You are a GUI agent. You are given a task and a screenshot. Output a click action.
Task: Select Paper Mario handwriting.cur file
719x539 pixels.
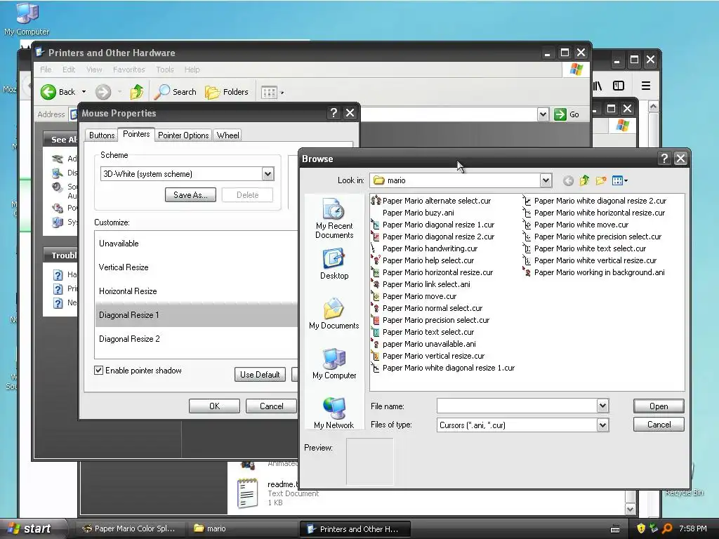[424, 248]
